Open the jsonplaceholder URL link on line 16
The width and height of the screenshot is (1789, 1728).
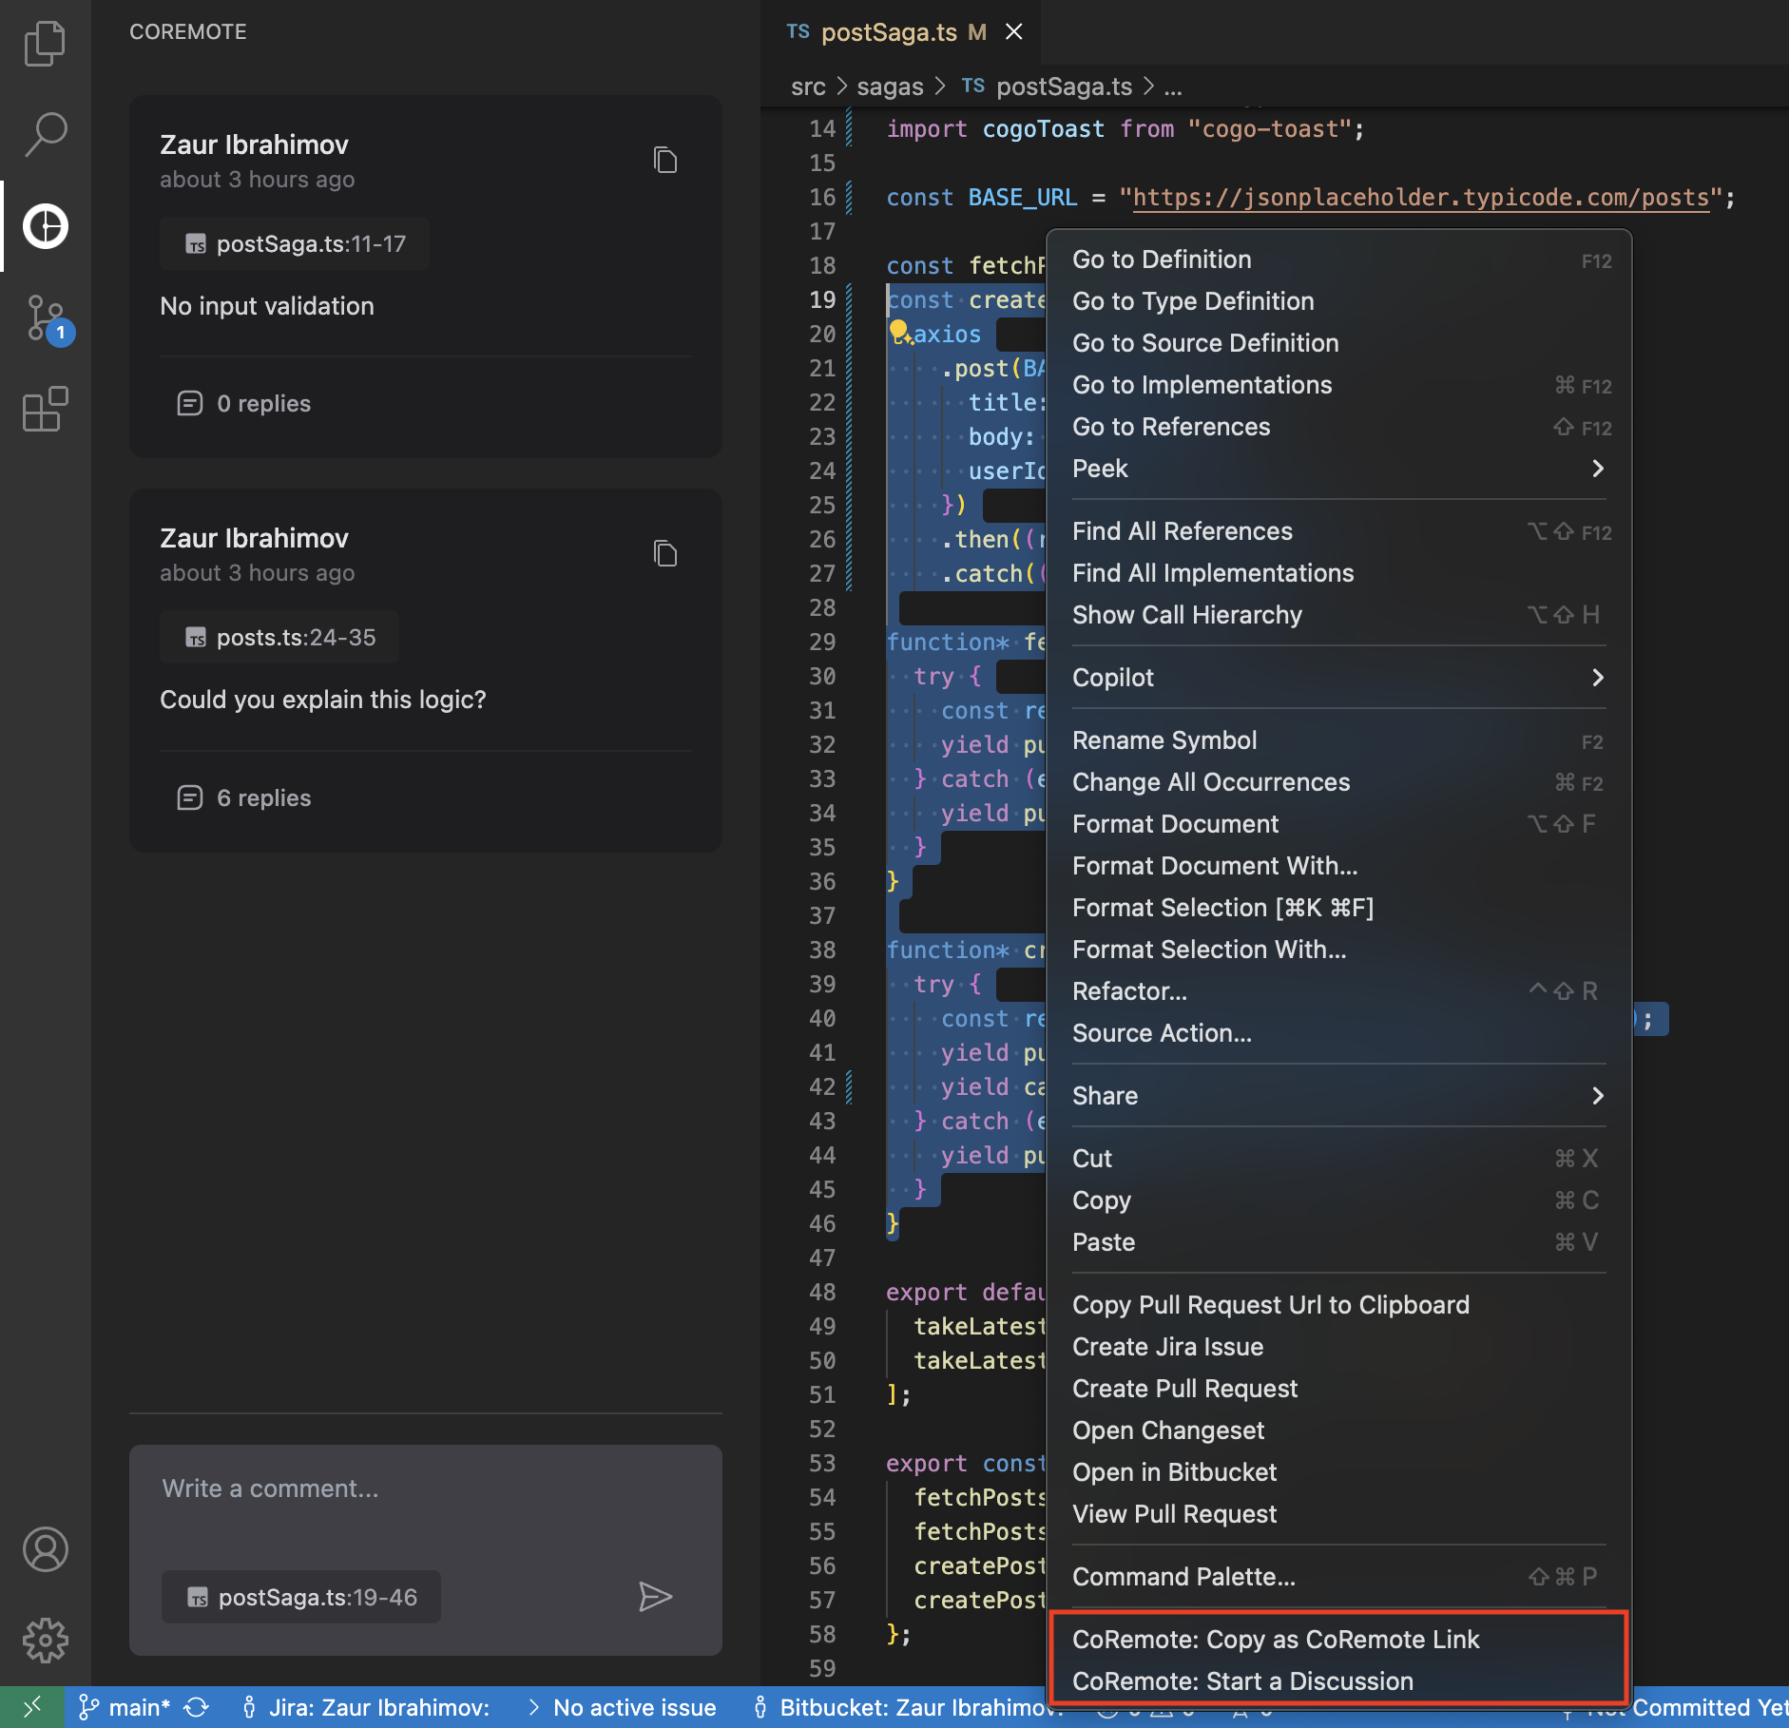click(1421, 198)
